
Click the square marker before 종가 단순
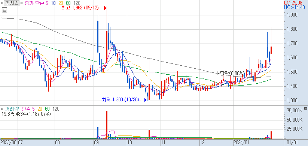pos(21,3)
